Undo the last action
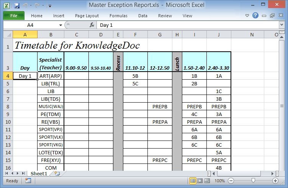The height and width of the screenshot is (188, 288). [25, 6]
